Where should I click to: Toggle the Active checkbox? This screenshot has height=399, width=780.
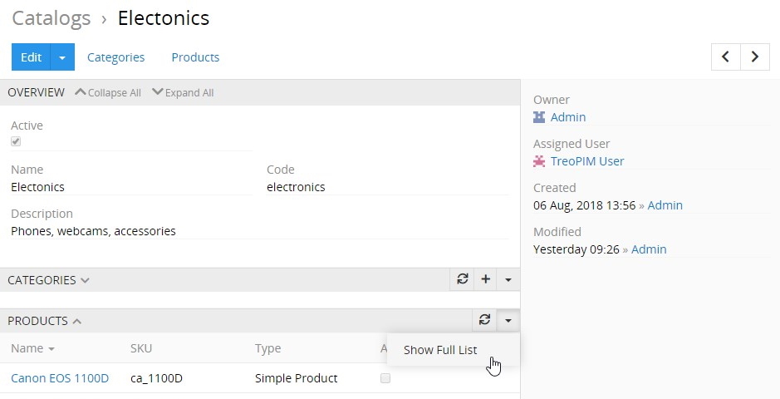pyautogui.click(x=16, y=141)
